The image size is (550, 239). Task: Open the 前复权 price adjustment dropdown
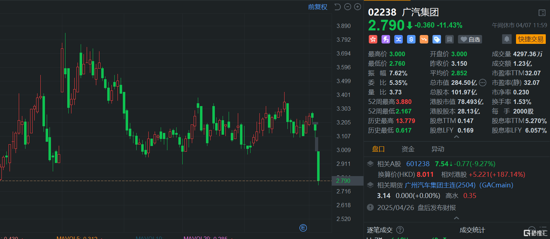pyautogui.click(x=318, y=7)
